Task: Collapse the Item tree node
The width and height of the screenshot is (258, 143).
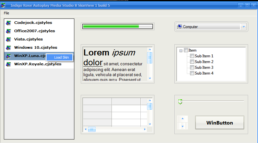Action: click(x=181, y=51)
